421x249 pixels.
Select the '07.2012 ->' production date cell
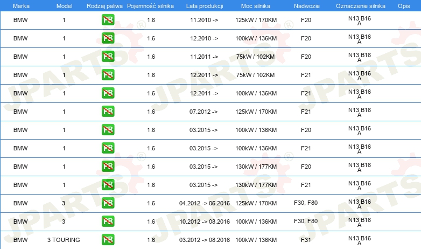204,112
